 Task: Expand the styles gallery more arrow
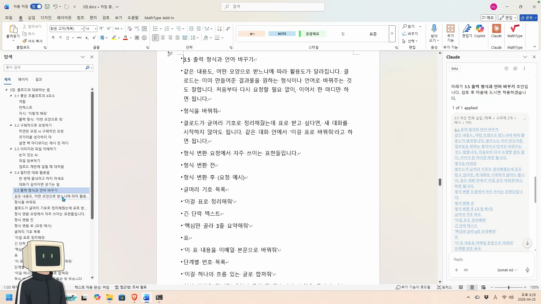pyautogui.click(x=392, y=34)
